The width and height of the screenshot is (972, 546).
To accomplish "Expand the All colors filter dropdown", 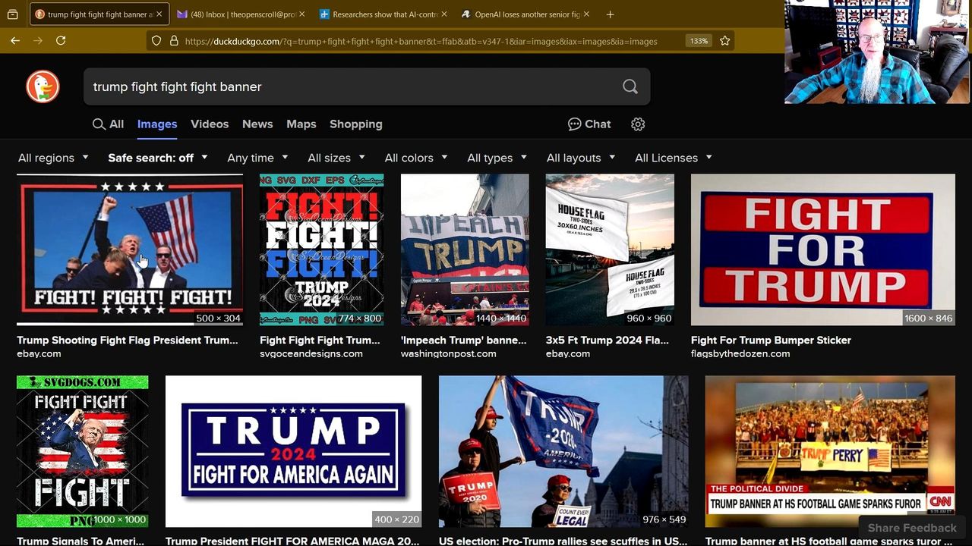I will pos(415,158).
